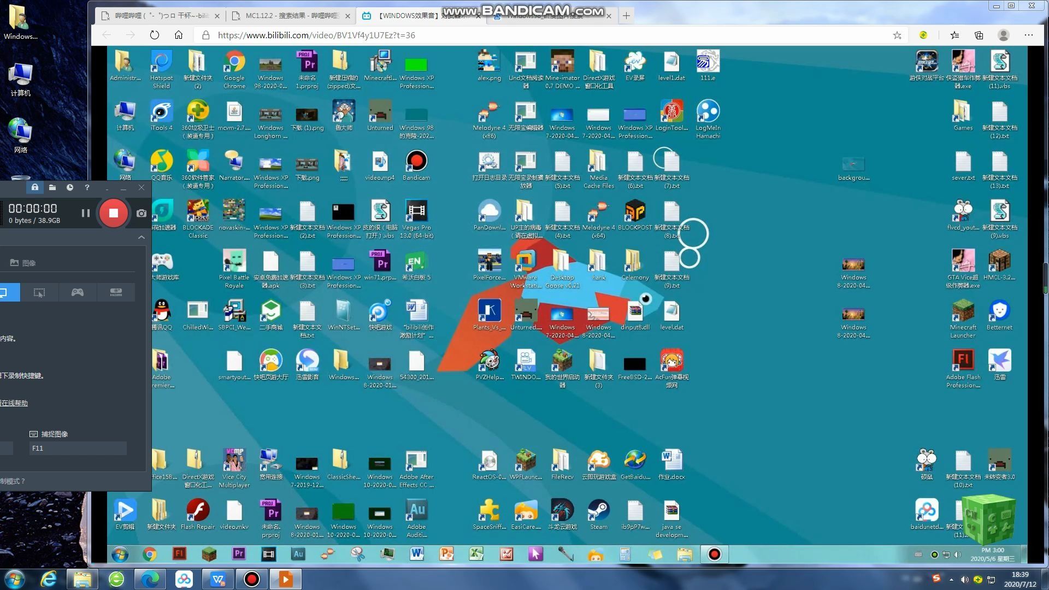Open a new browser tab

[x=626, y=16]
